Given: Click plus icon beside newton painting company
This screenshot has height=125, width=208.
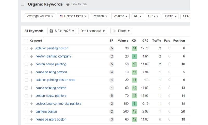Looking at the screenshot, I should 32,56.
